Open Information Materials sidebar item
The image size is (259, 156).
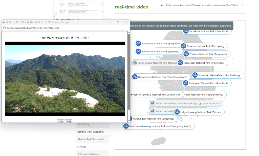pyautogui.click(x=89, y=154)
